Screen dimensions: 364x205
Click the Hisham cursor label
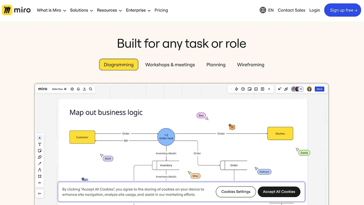pos(264,172)
